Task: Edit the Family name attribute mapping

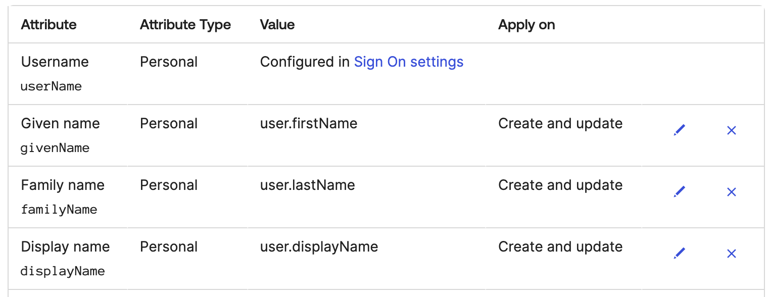Action: [x=680, y=192]
